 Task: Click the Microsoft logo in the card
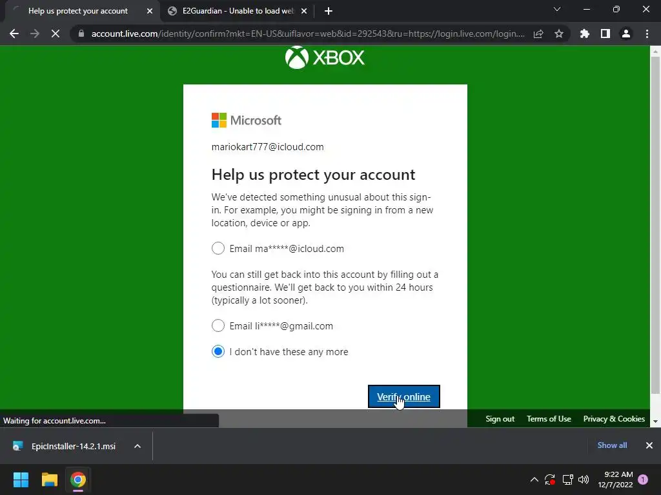246,121
